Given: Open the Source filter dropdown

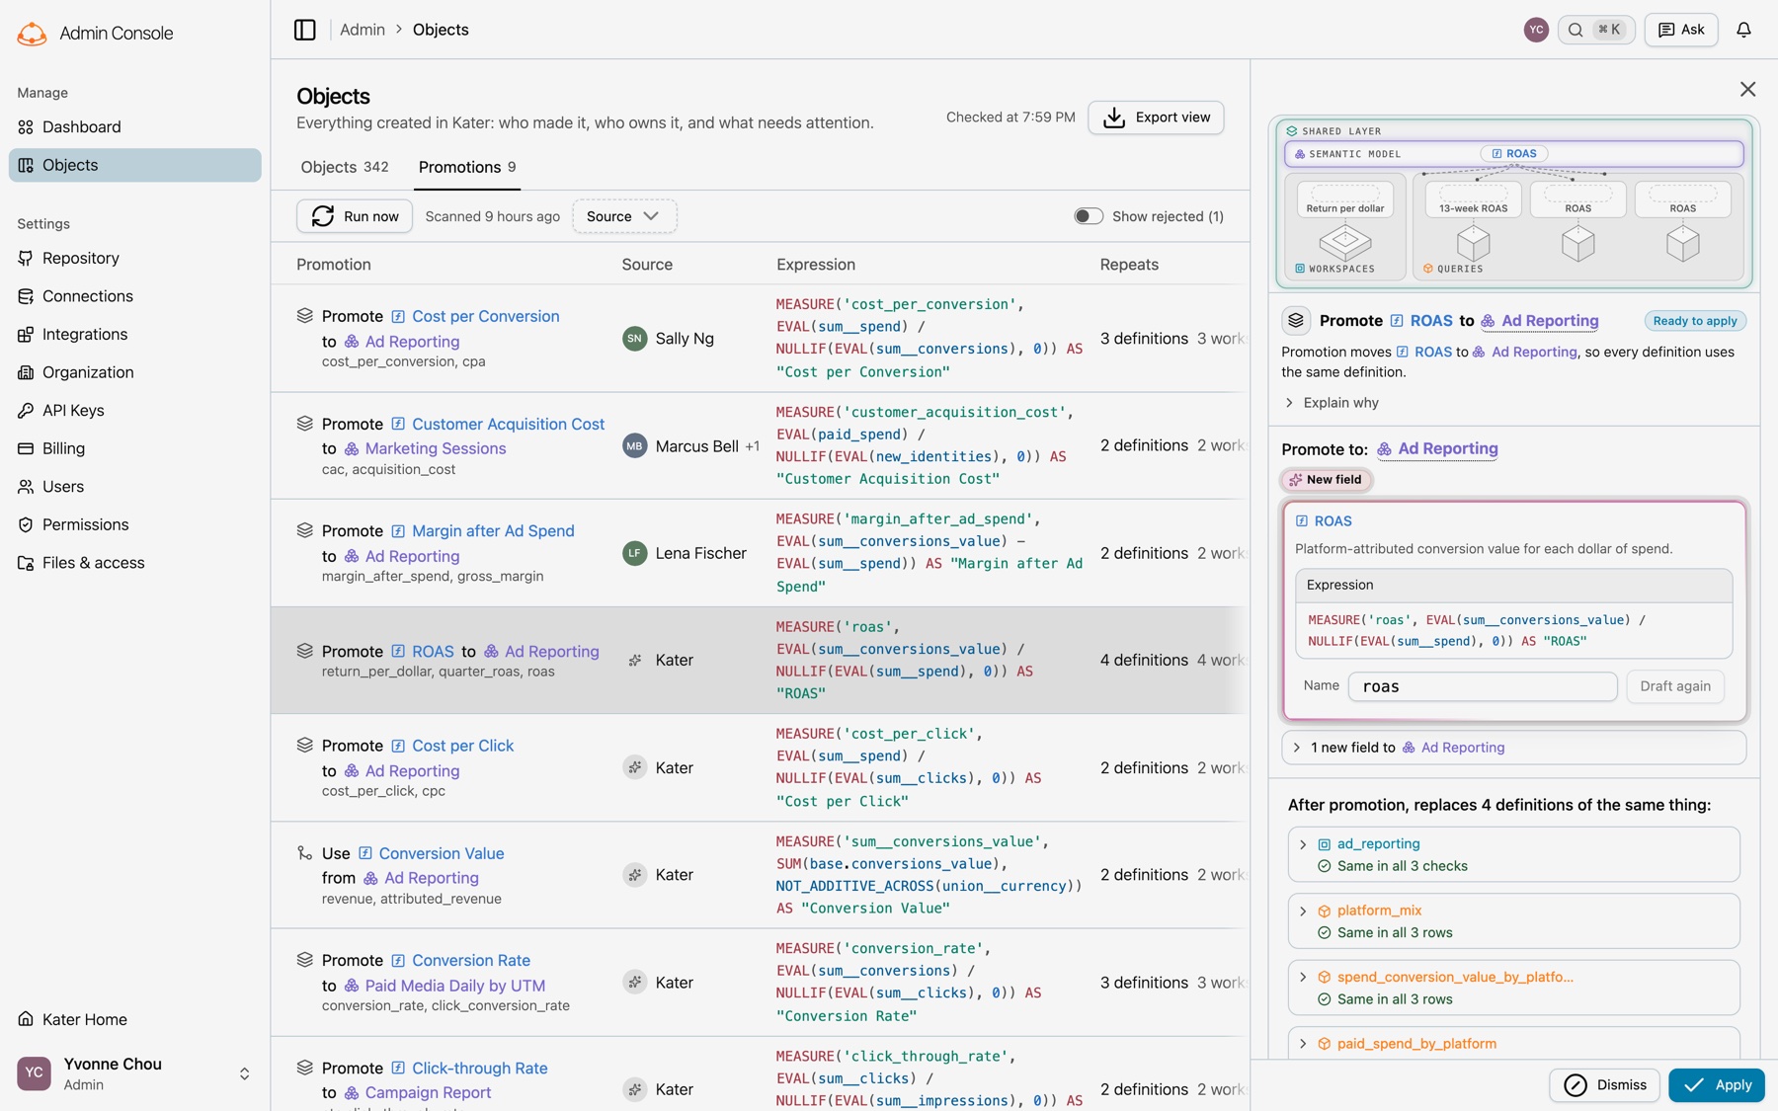Looking at the screenshot, I should (624, 216).
